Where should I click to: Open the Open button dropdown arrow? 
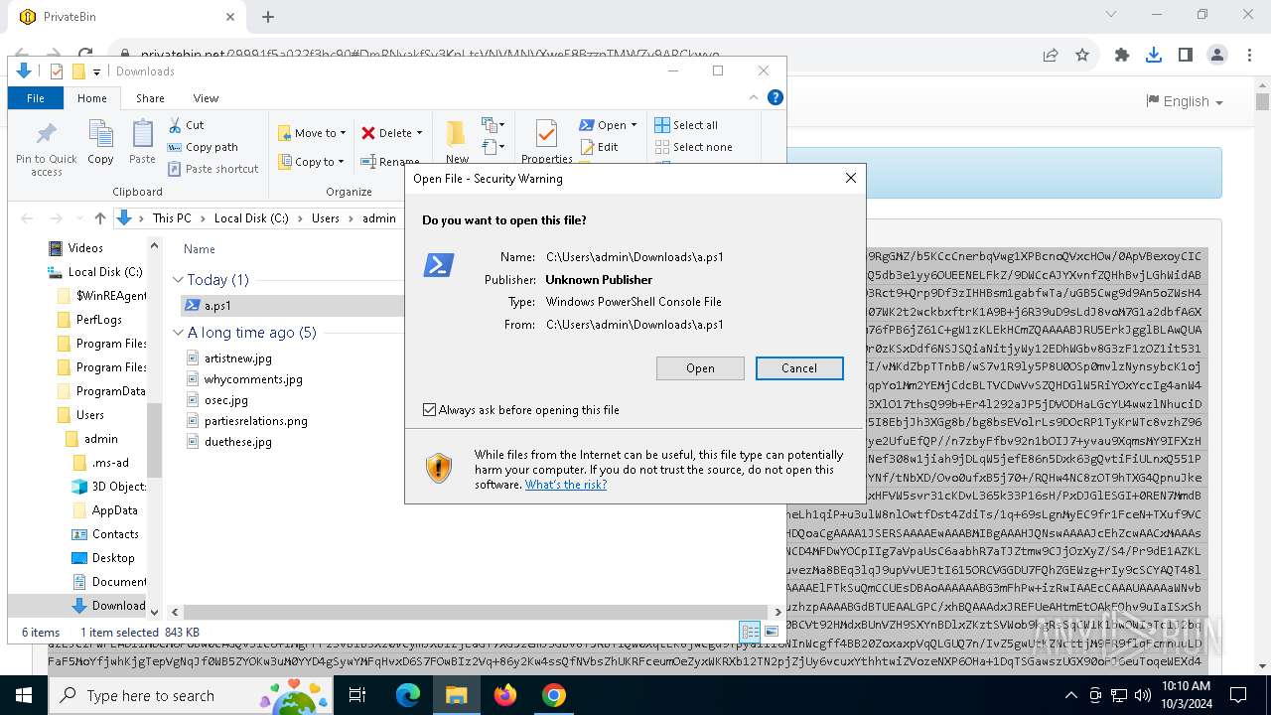[634, 125]
